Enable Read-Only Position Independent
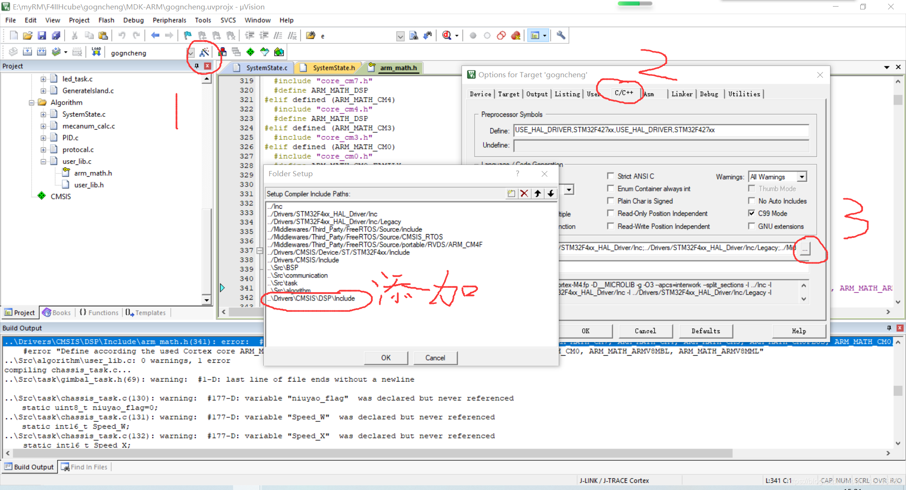Viewport: 906px width, 490px height. point(611,213)
